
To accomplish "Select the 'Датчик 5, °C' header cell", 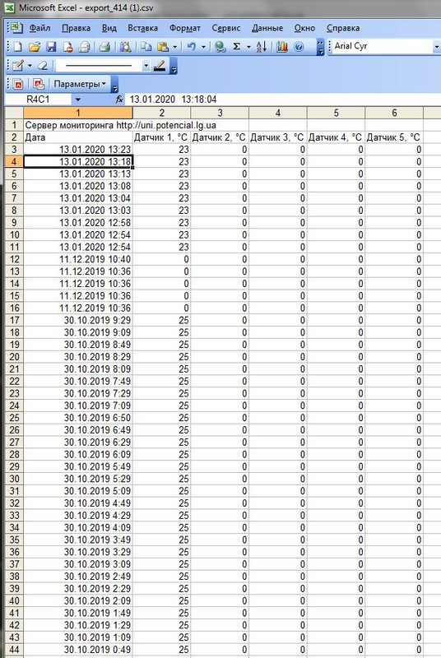I will [394, 137].
